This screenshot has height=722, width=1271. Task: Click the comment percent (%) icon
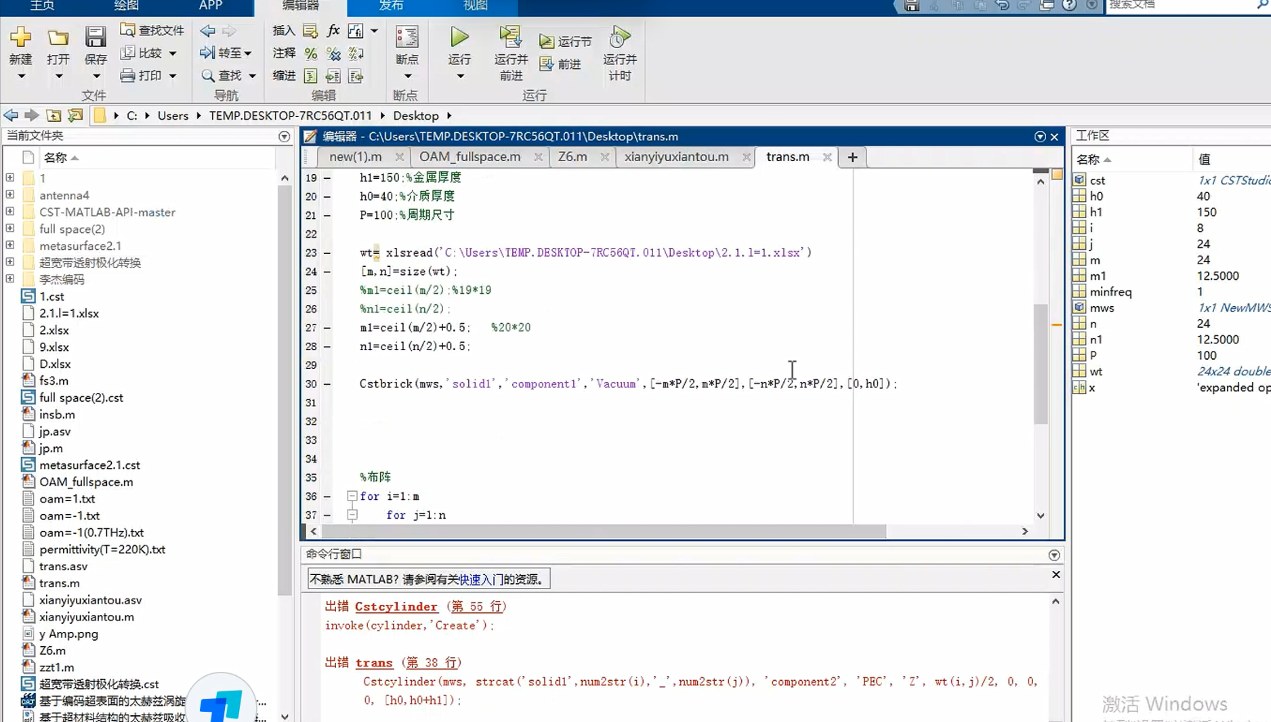pos(311,54)
